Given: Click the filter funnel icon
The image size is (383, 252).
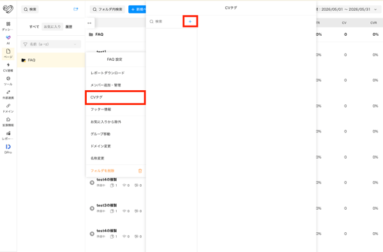Looking at the screenshot, I should click(x=25, y=44).
